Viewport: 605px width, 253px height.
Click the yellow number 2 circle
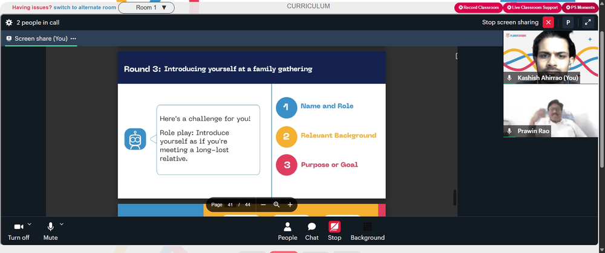tap(286, 136)
